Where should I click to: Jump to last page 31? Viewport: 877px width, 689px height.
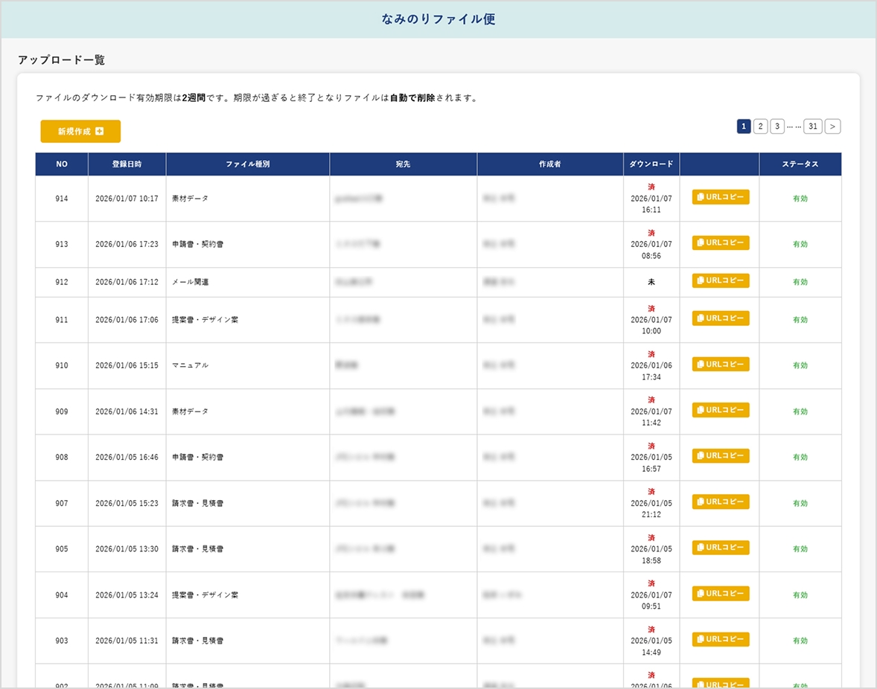click(x=813, y=126)
